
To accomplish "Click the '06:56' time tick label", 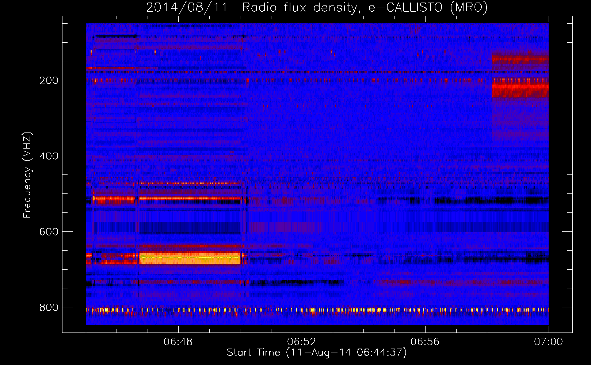I will (425, 342).
